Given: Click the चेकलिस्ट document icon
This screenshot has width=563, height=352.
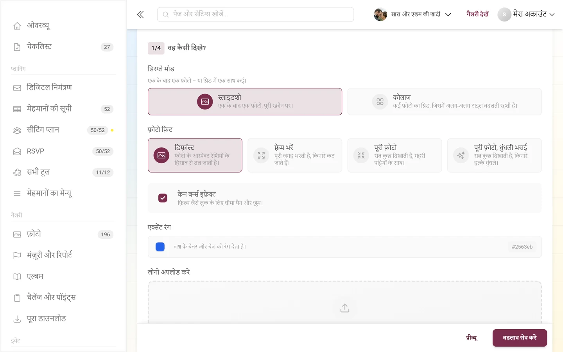Looking at the screenshot, I should tap(17, 47).
